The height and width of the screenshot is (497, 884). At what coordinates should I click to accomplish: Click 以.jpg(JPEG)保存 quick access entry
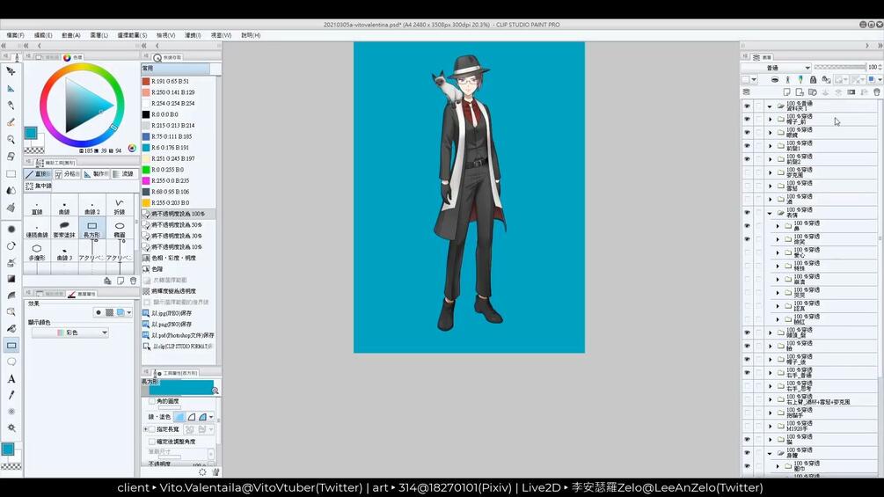pyautogui.click(x=172, y=313)
